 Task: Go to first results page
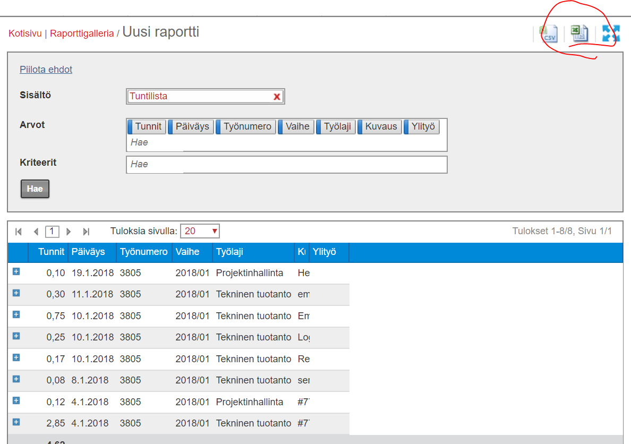[x=19, y=232]
